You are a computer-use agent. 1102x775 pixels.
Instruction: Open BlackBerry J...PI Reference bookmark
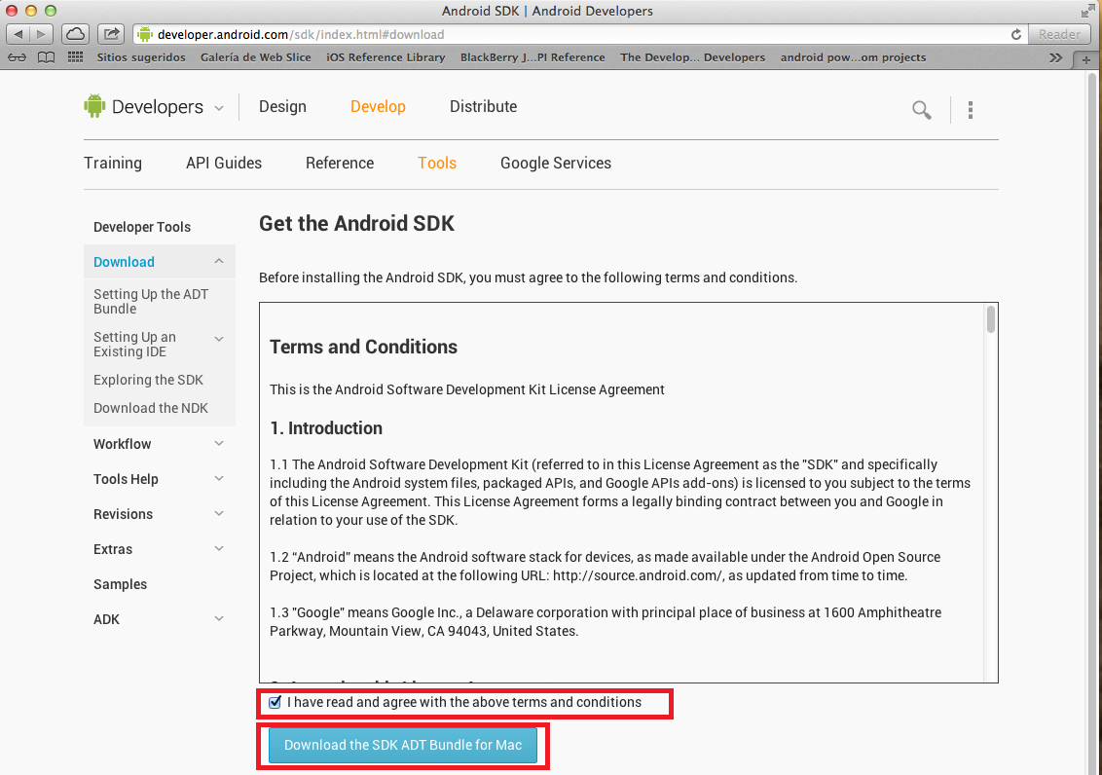(x=533, y=57)
